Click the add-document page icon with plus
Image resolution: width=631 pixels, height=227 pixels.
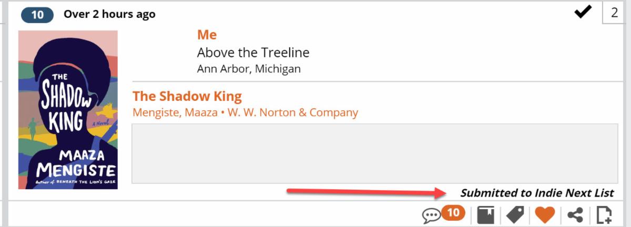[x=604, y=215]
